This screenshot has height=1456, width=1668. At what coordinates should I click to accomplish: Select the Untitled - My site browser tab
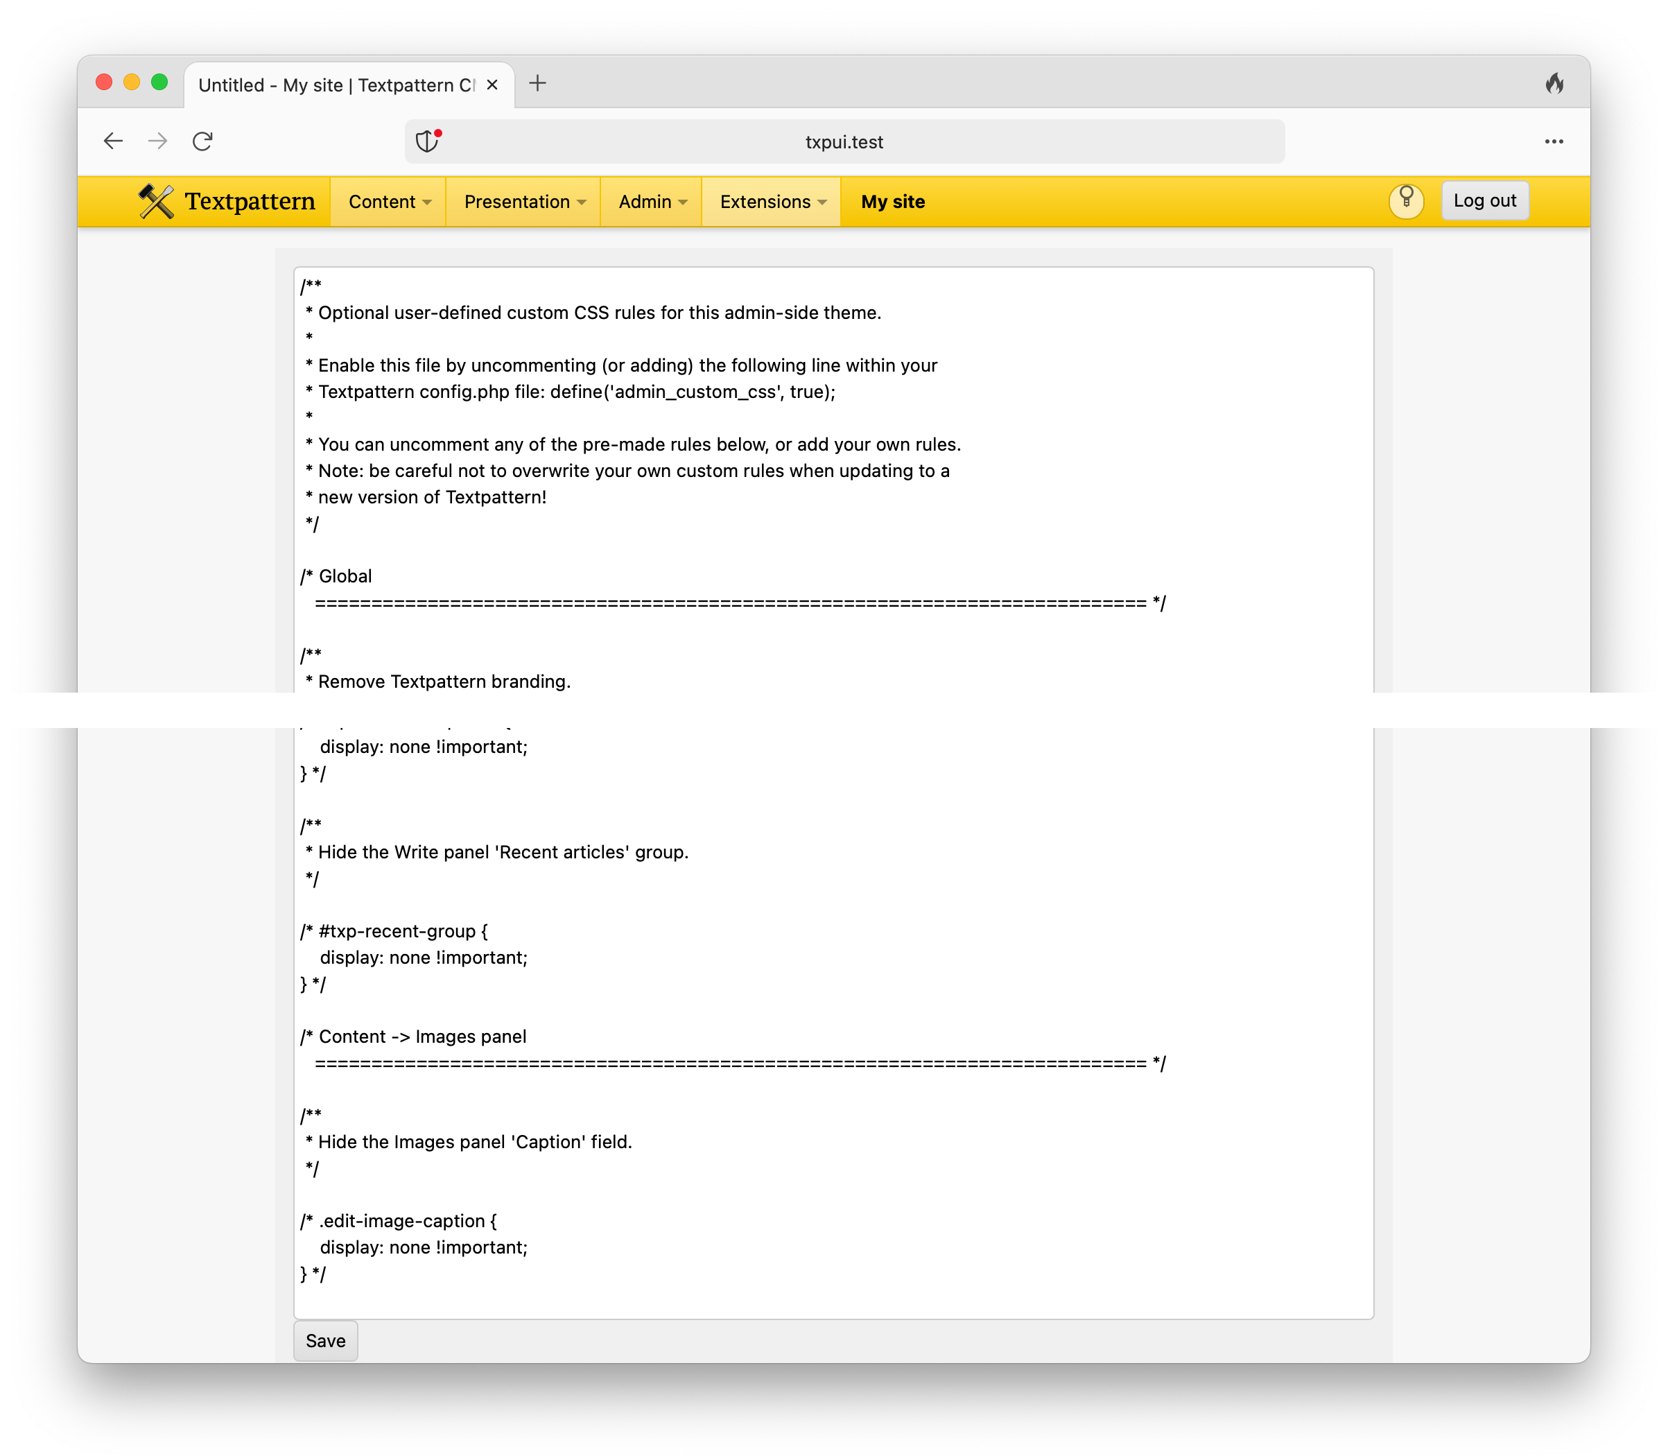coord(336,85)
